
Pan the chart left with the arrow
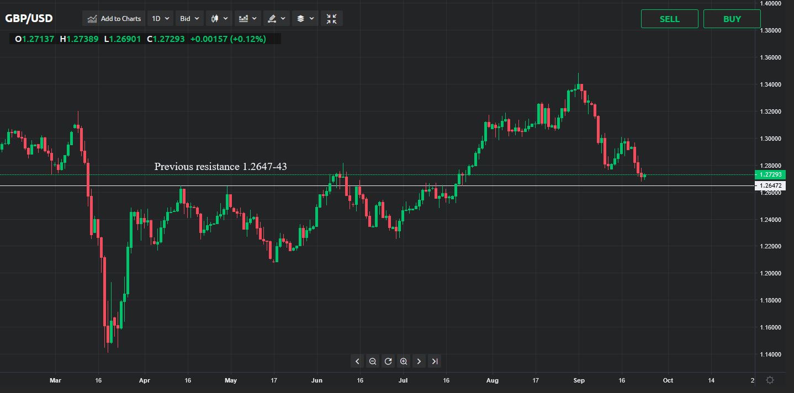[357, 362]
